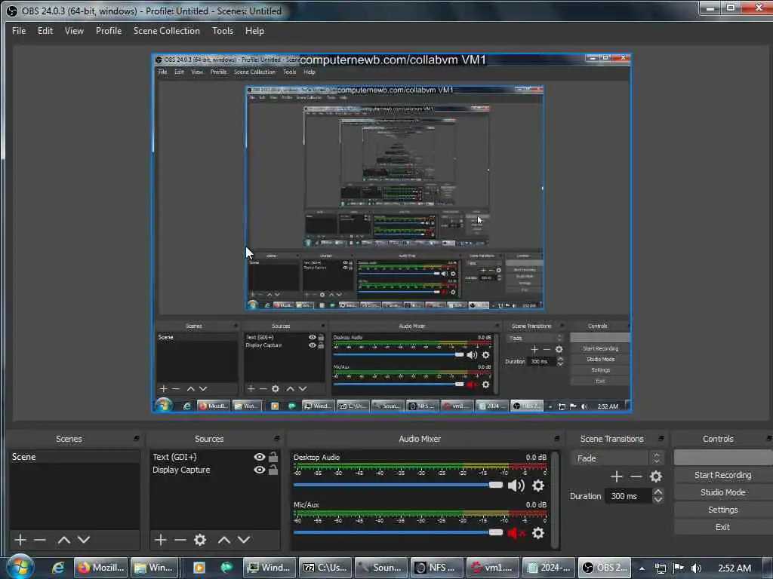The width and height of the screenshot is (773, 579).
Task: Enable Studio Mode button
Action: (722, 492)
